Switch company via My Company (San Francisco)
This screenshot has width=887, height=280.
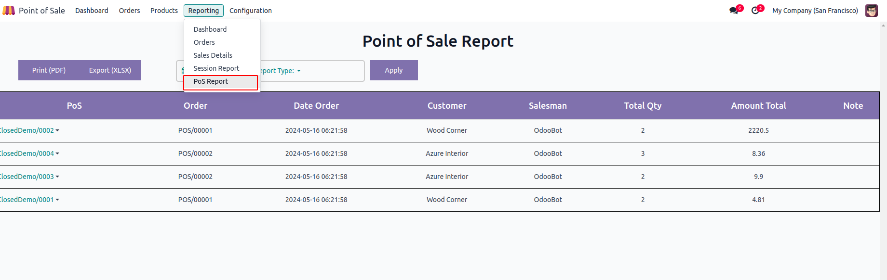click(815, 11)
